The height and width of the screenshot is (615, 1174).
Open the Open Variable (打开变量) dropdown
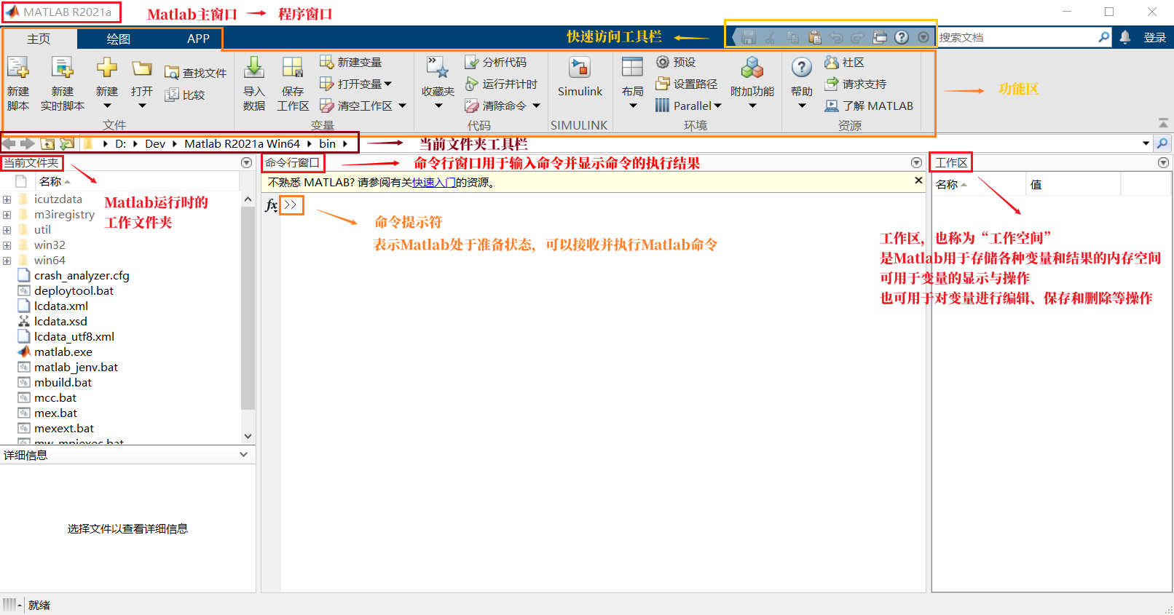tap(388, 84)
